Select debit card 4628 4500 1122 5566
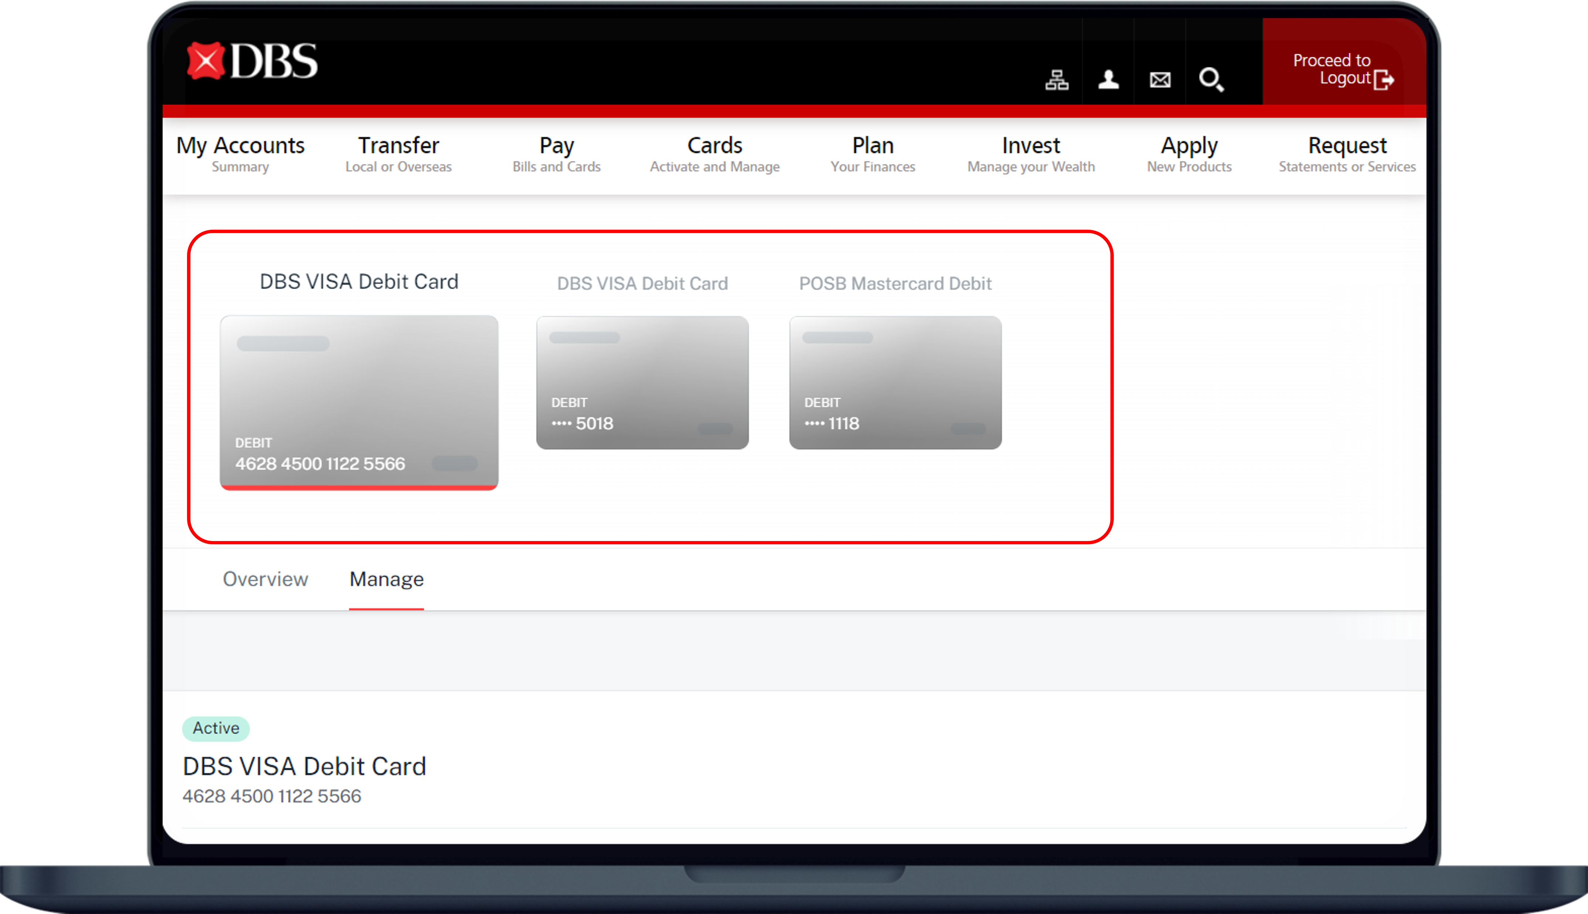 (x=359, y=403)
